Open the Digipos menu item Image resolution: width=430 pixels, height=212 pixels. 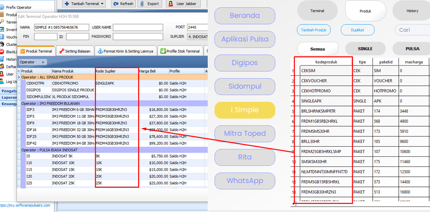(x=245, y=63)
